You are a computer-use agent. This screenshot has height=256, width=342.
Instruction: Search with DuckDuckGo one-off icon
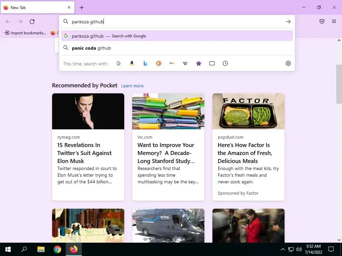tap(159, 63)
